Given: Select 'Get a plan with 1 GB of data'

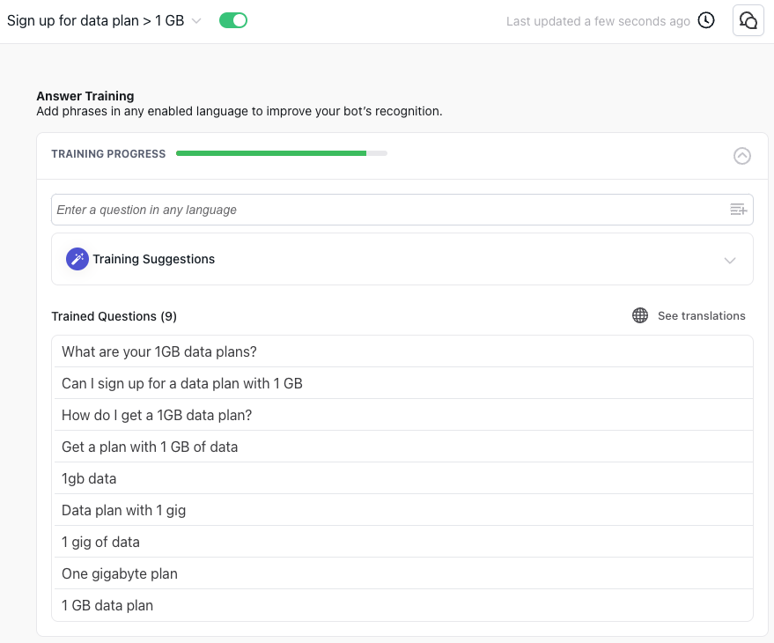Looking at the screenshot, I should tap(150, 447).
